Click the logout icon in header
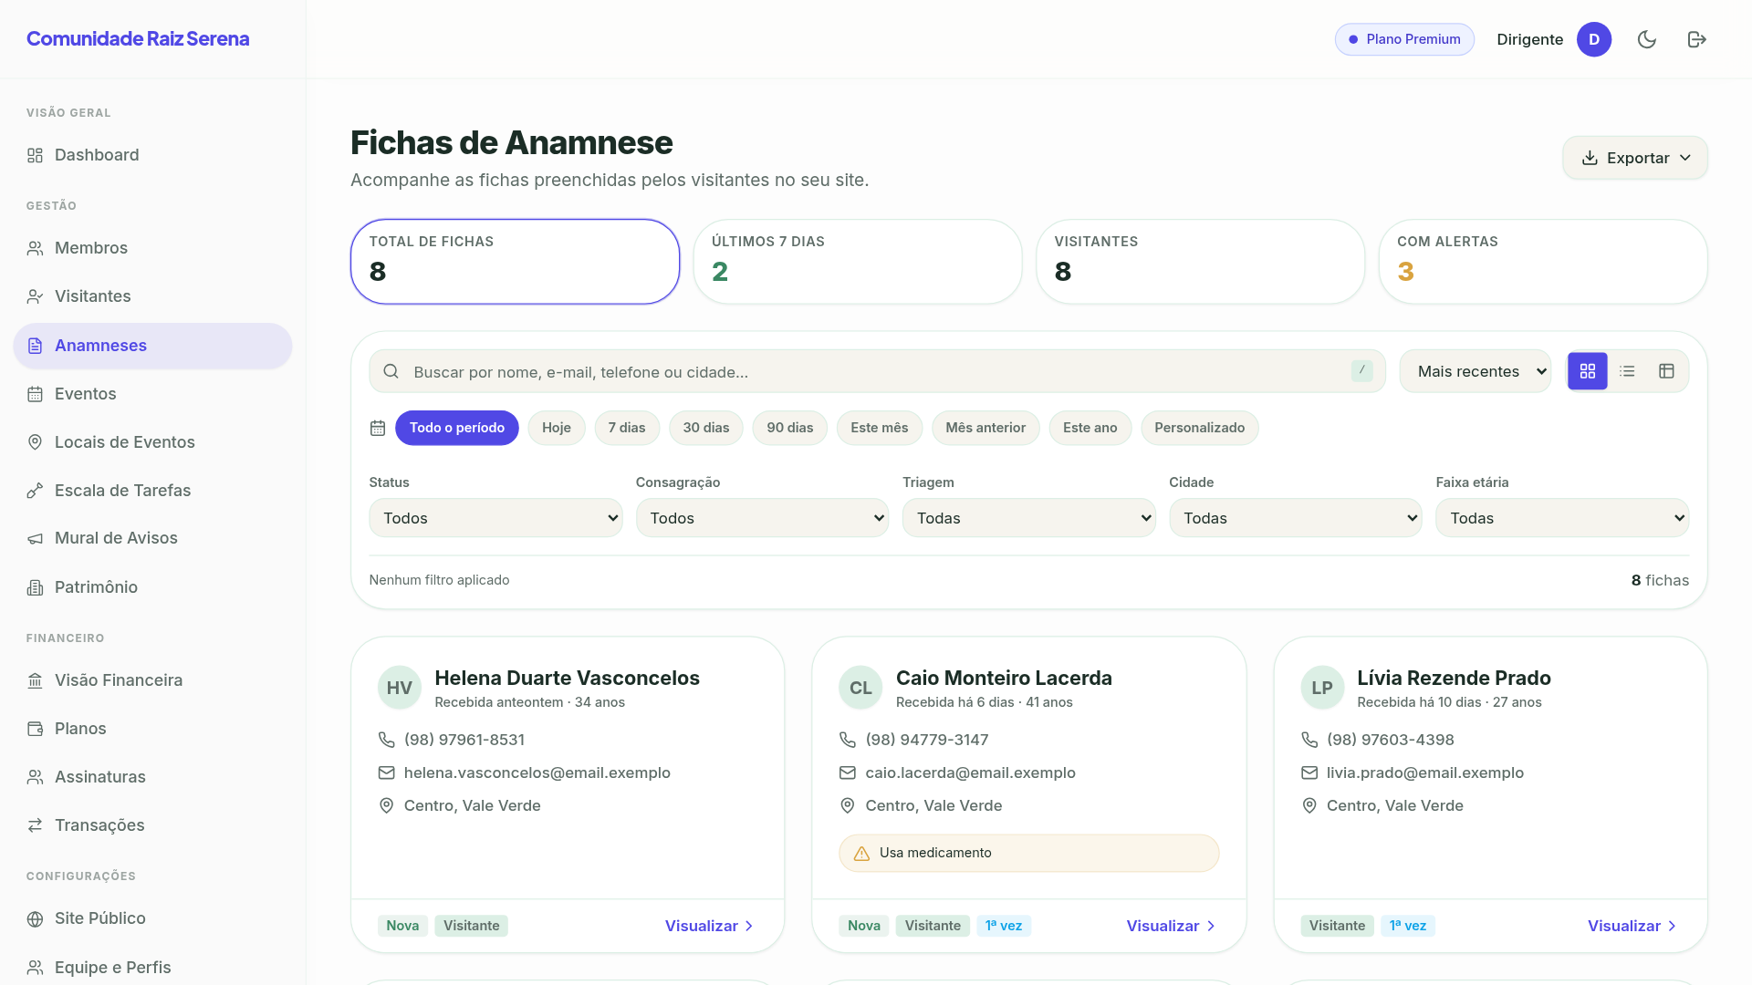Viewport: 1752px width, 985px height. 1696,39
